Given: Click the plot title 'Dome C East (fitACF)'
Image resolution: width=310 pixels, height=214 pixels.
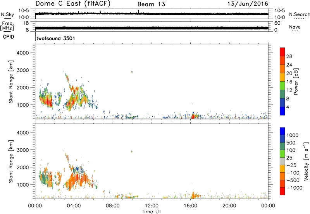Looking at the screenshot, I should tap(73, 3).
